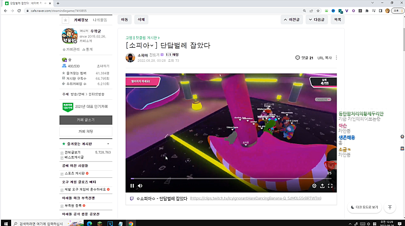Open 전체글보기 all posts board
This screenshot has height=226, width=405.
pyautogui.click(x=72, y=153)
